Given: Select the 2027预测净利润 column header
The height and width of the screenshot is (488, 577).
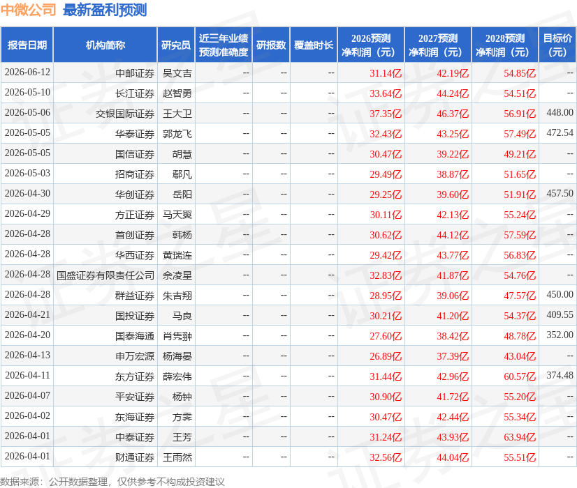Looking at the screenshot, I should [438, 45].
